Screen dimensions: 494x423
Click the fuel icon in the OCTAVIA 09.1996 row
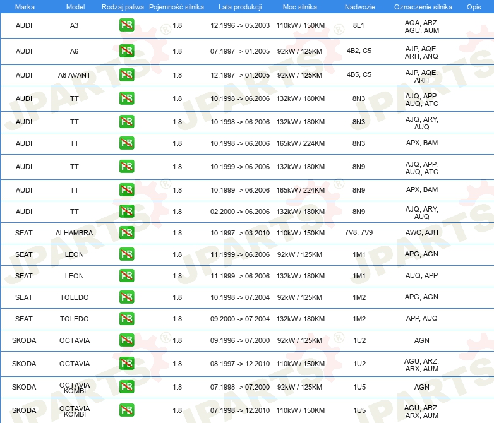(126, 340)
